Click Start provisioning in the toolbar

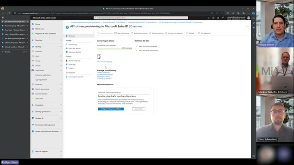pyautogui.click(x=105, y=33)
